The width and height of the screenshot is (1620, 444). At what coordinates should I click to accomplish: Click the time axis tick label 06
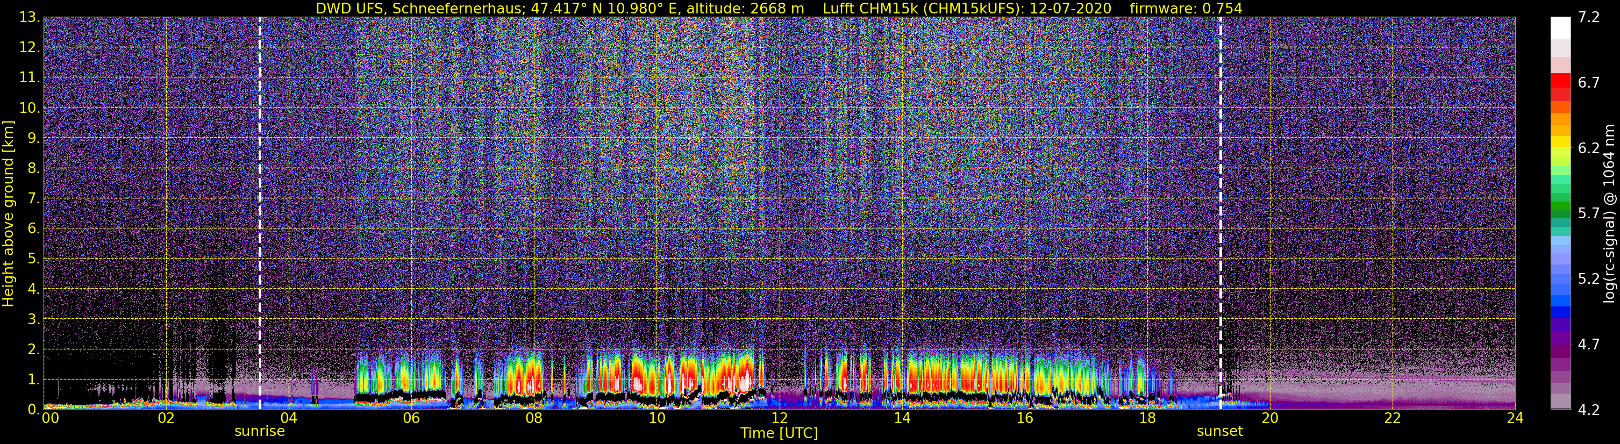click(411, 418)
